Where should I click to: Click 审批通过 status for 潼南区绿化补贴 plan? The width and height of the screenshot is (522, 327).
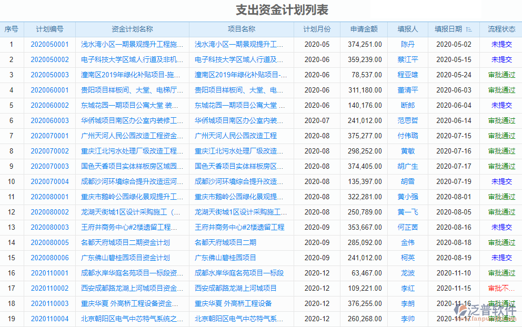click(x=501, y=75)
